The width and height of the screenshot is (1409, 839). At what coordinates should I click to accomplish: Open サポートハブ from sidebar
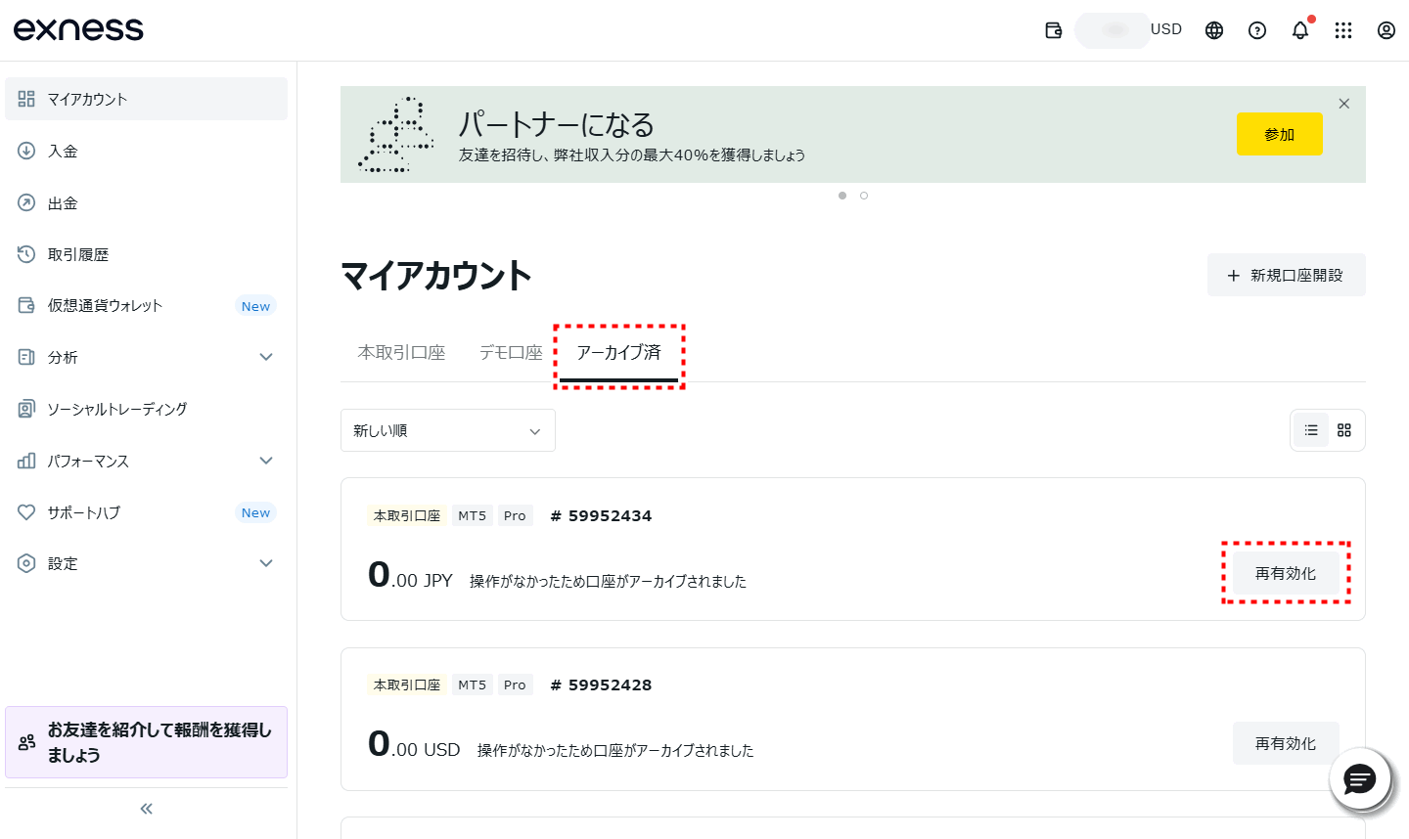147,512
